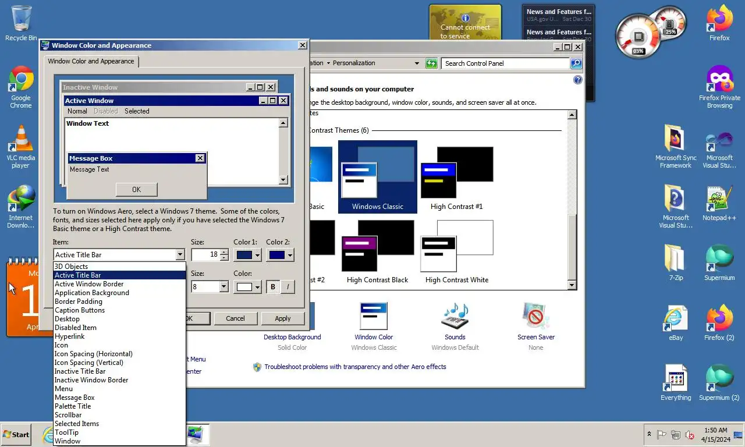Select Scrollbar in the Item list
The image size is (745, 447).
119,415
